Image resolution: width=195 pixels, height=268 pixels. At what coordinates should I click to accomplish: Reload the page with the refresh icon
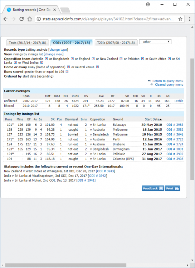(21, 19)
